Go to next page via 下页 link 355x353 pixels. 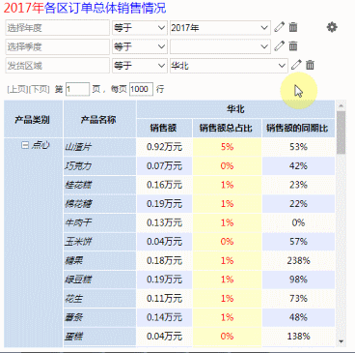tap(40, 89)
